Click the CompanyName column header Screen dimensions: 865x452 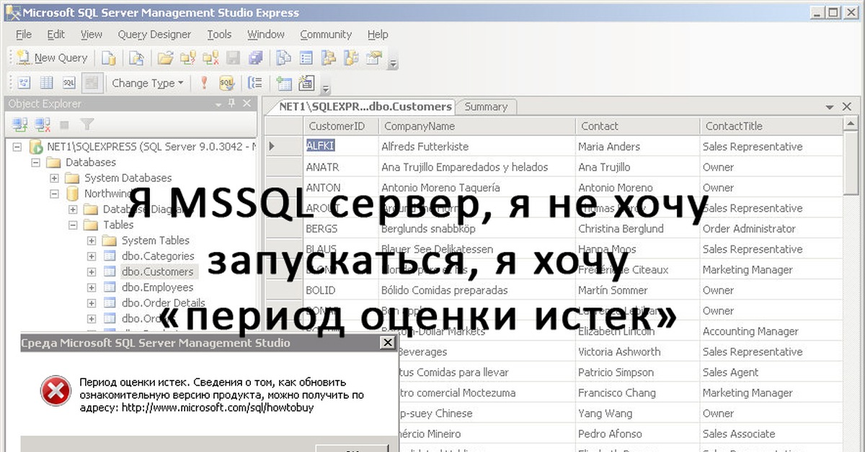419,126
